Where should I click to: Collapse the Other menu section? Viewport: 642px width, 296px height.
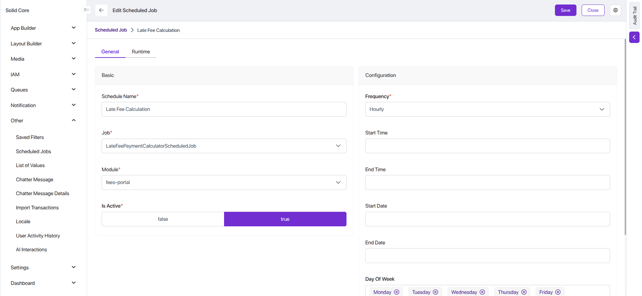pos(43,121)
